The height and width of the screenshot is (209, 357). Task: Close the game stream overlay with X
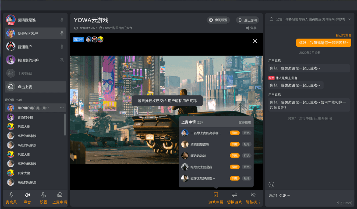tap(255, 41)
